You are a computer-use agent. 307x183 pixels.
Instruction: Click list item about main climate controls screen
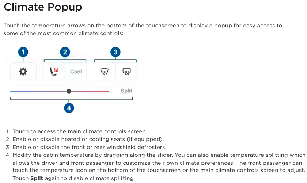click(x=76, y=131)
